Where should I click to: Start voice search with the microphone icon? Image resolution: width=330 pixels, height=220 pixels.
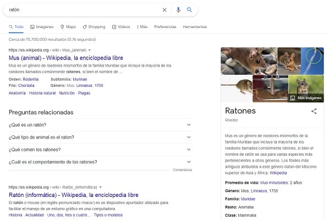pos(178,10)
